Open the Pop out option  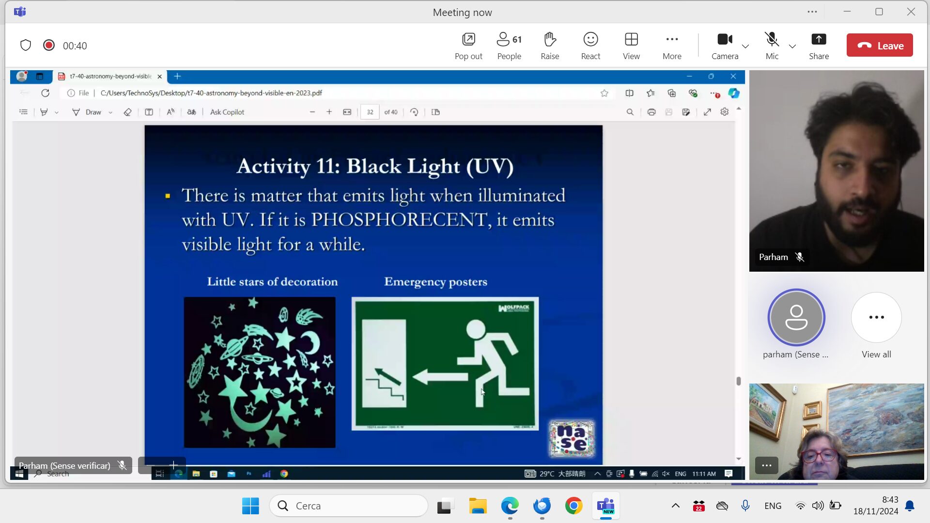[x=468, y=46]
